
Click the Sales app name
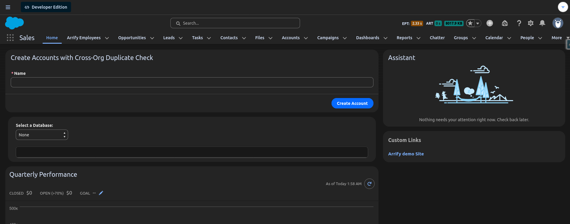point(27,38)
